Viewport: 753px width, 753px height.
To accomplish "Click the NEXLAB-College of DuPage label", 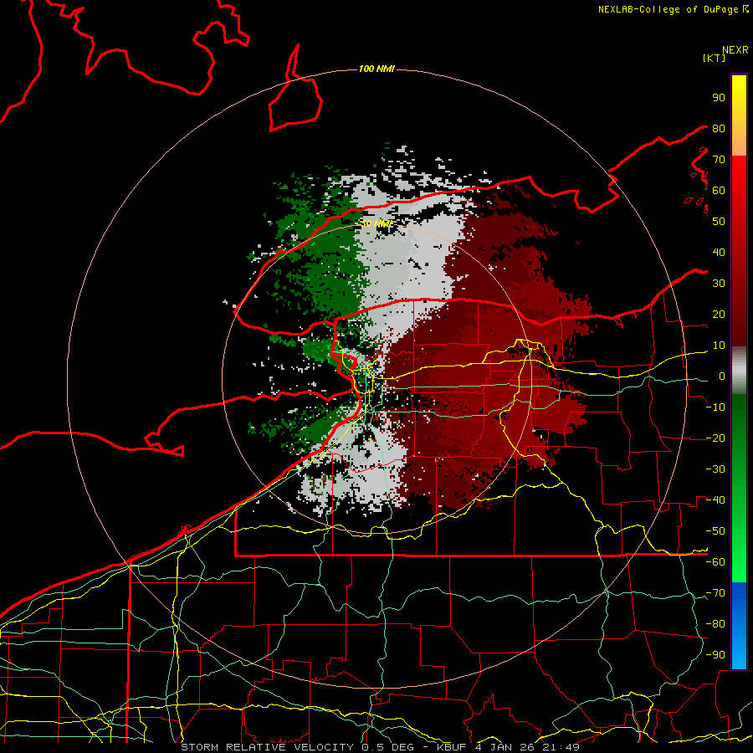I will click(673, 9).
